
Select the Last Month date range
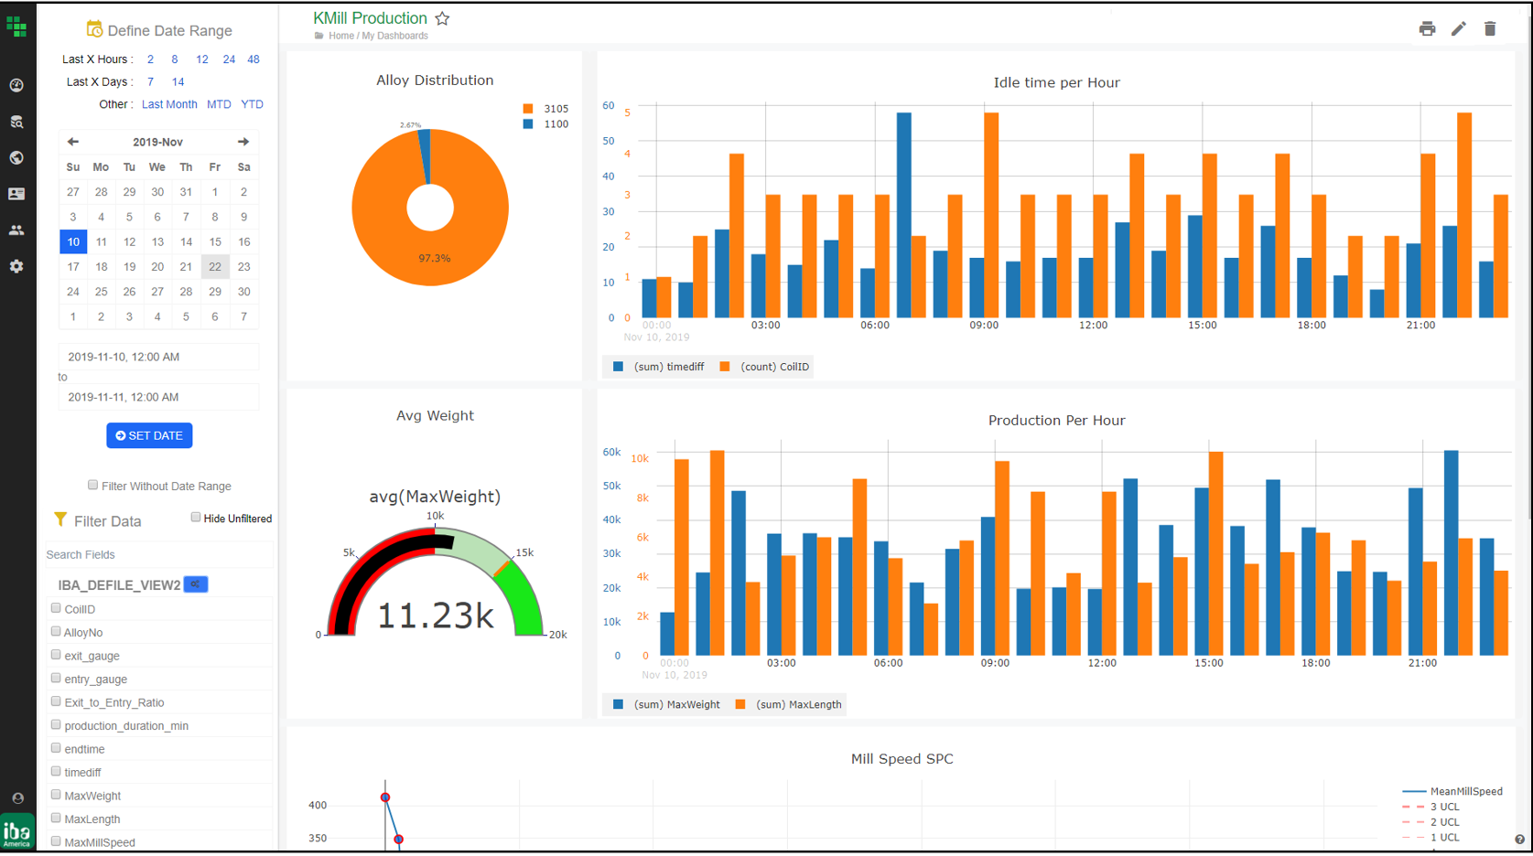[x=169, y=103]
